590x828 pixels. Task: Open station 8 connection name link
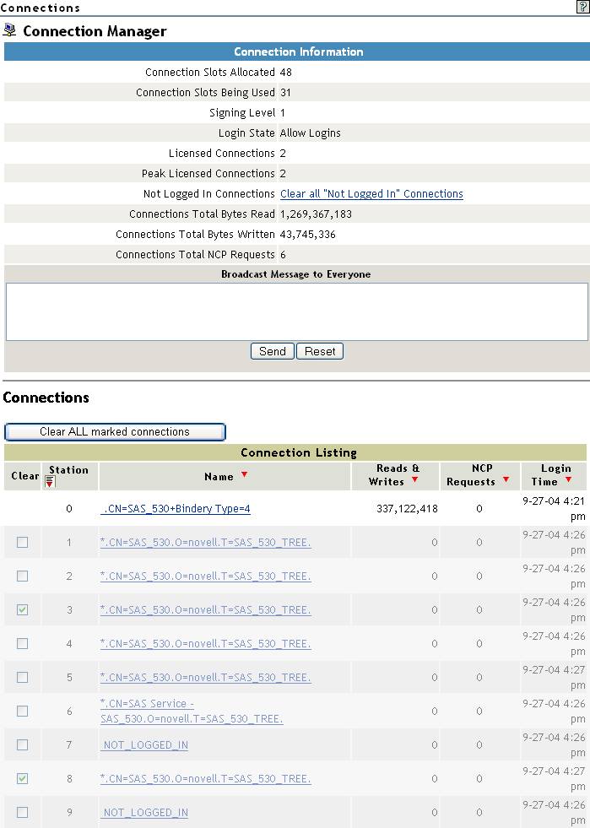pos(205,779)
